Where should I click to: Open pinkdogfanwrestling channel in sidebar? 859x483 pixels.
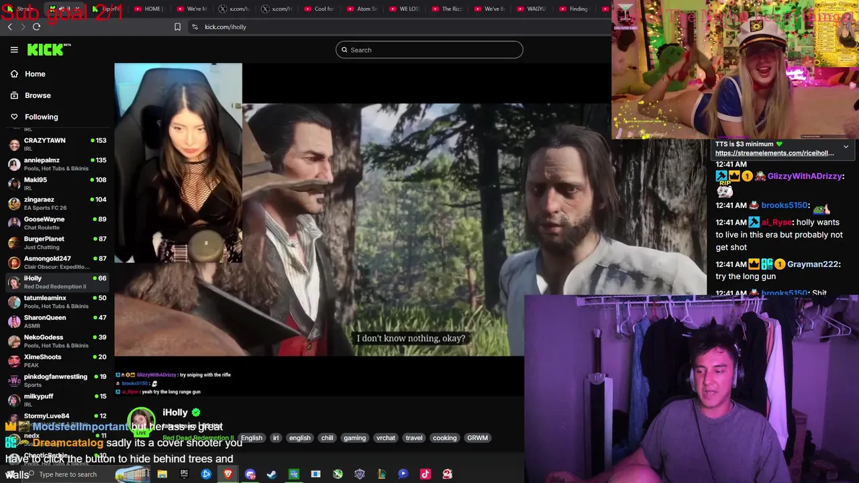pyautogui.click(x=56, y=380)
